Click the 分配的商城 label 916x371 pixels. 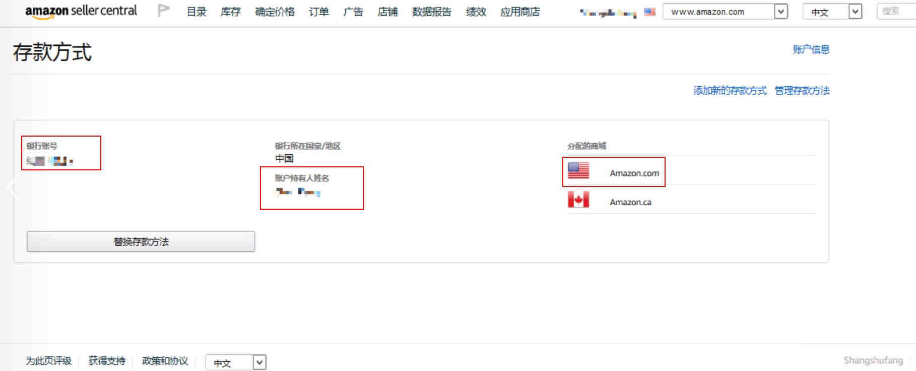[x=587, y=146]
